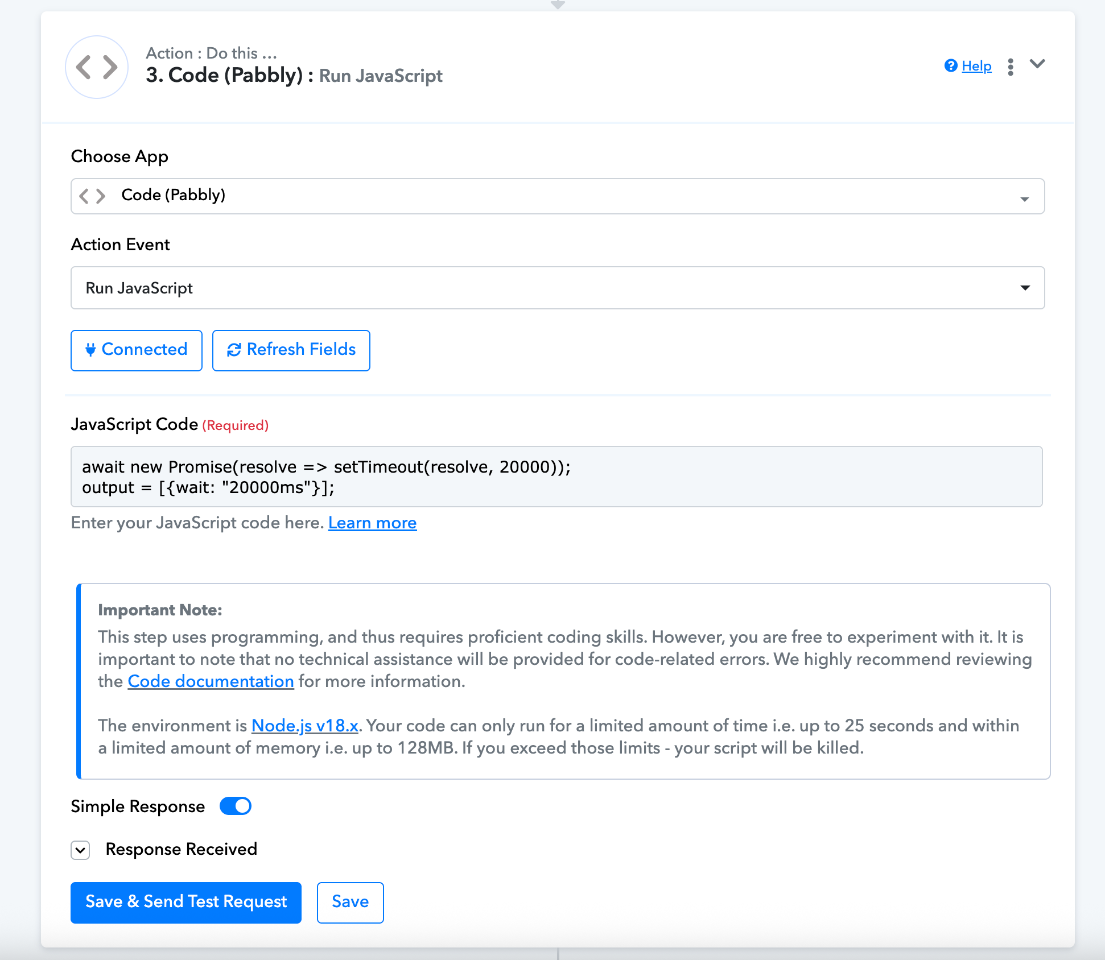The image size is (1105, 960).
Task: Click the step title 'Code (Pabbly) : Run JavaScript'
Action: (294, 75)
